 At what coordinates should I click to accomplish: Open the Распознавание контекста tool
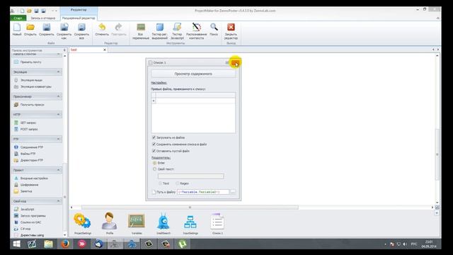(x=197, y=31)
